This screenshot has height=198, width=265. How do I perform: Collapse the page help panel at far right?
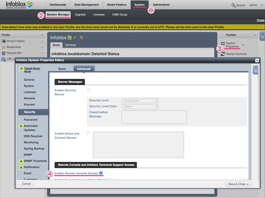coord(262,34)
